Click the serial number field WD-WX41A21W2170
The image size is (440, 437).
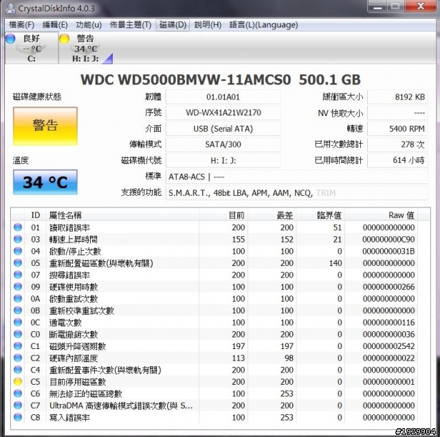223,113
